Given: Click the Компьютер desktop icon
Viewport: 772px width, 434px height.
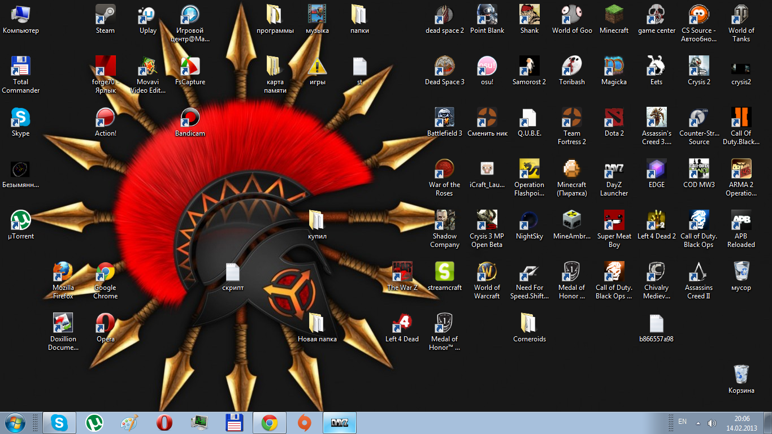Looking at the screenshot, I should [x=21, y=20].
